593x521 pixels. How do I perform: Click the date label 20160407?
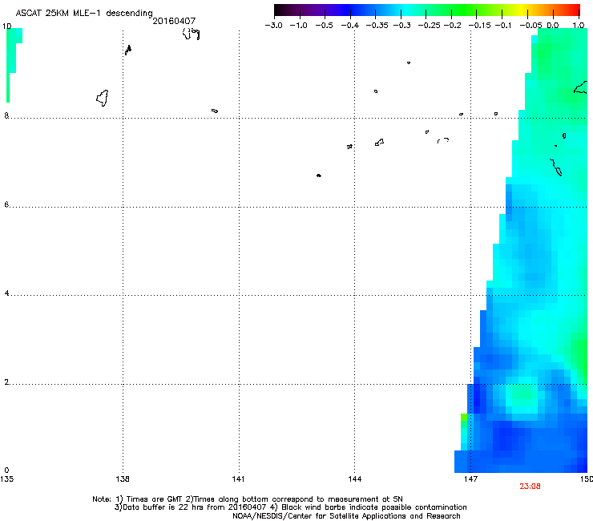[x=174, y=21]
